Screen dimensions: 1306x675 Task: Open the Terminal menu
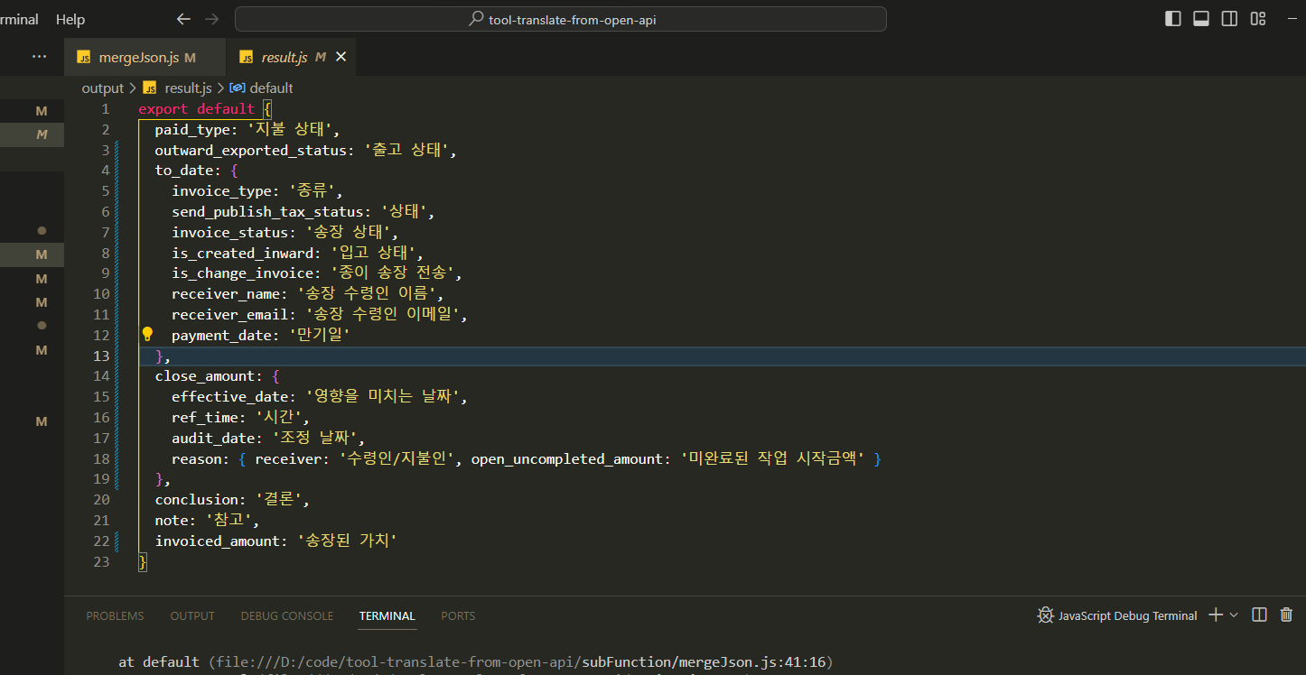[x=18, y=19]
